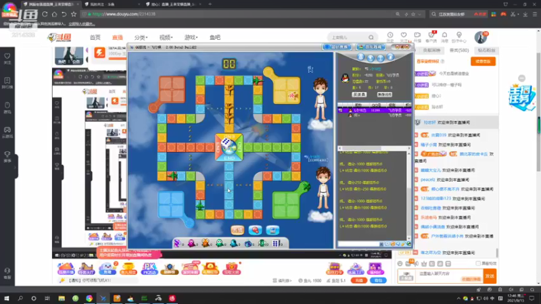Go to the browser home page

[54, 14]
